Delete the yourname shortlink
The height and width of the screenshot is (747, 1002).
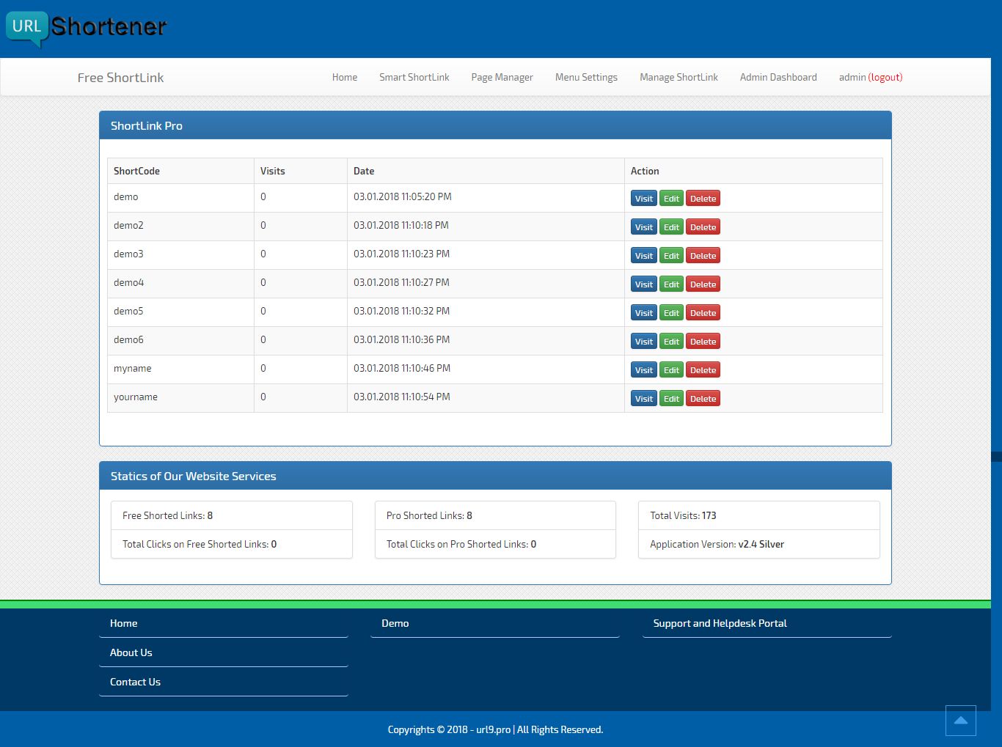pos(703,399)
